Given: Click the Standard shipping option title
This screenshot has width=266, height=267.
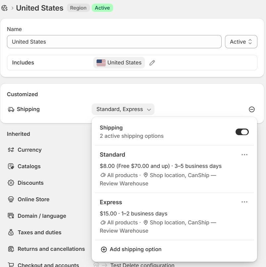Looking at the screenshot, I should coord(112,155).
